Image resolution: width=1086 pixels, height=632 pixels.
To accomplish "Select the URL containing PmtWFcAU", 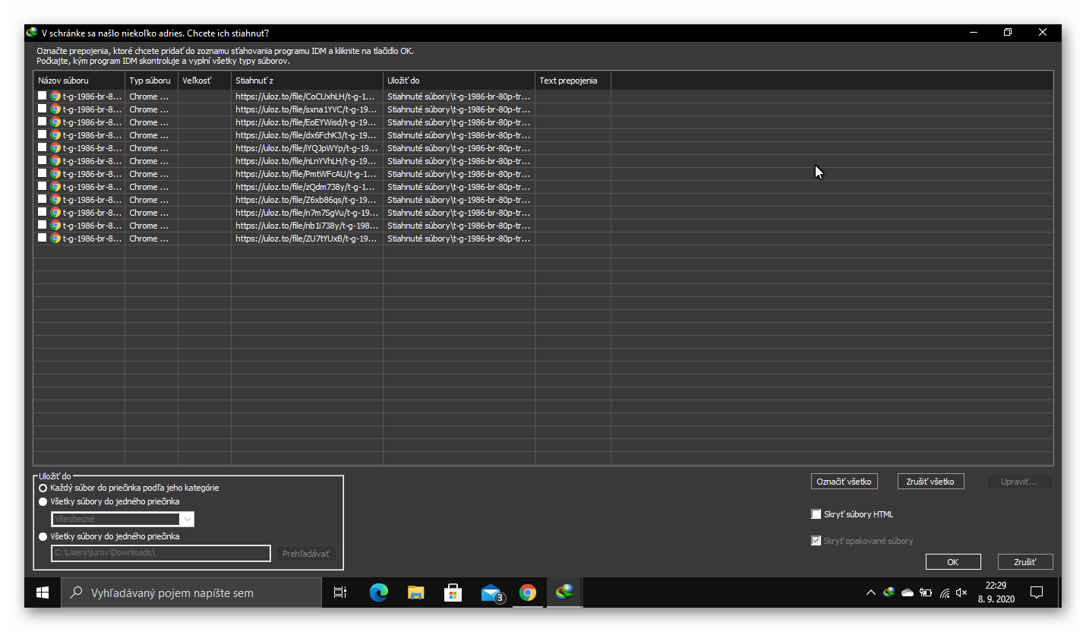I will tap(306, 174).
